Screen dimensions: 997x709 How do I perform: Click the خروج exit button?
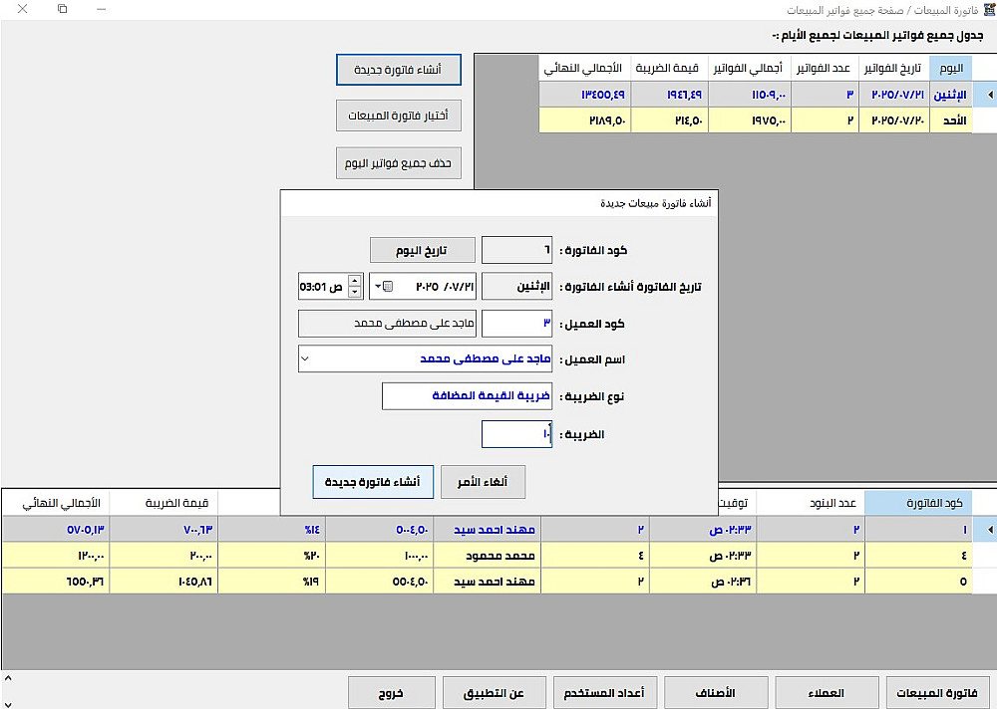pyautogui.click(x=392, y=692)
